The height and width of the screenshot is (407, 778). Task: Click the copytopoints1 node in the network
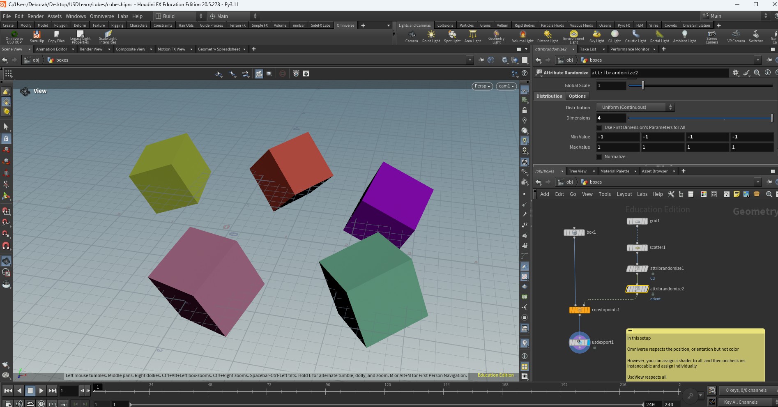579,310
